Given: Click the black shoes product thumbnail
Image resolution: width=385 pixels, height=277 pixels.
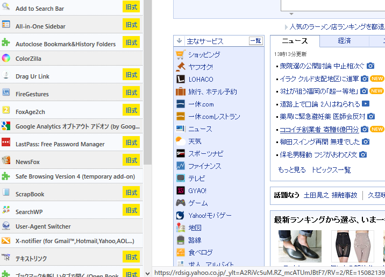Looking at the screenshot, I should tap(300, 246).
